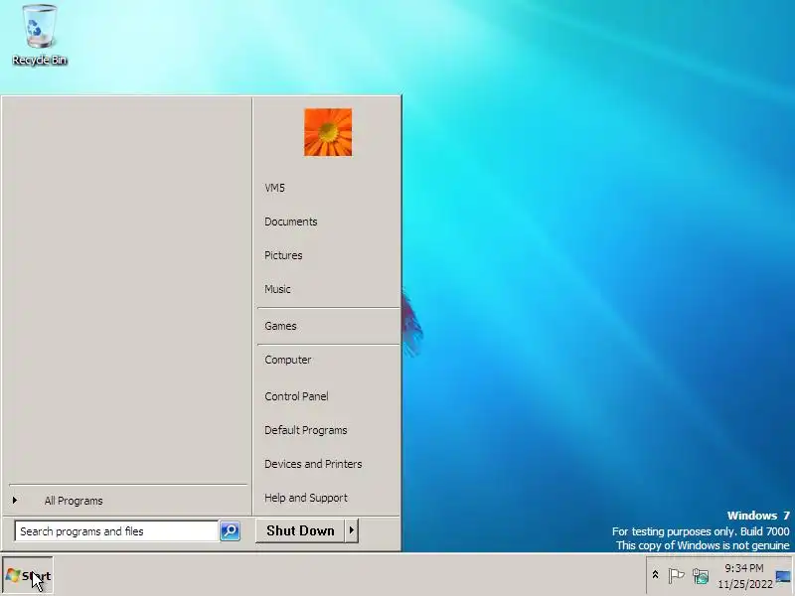Image resolution: width=795 pixels, height=596 pixels.
Task: Click the network status tray icon
Action: (x=701, y=576)
